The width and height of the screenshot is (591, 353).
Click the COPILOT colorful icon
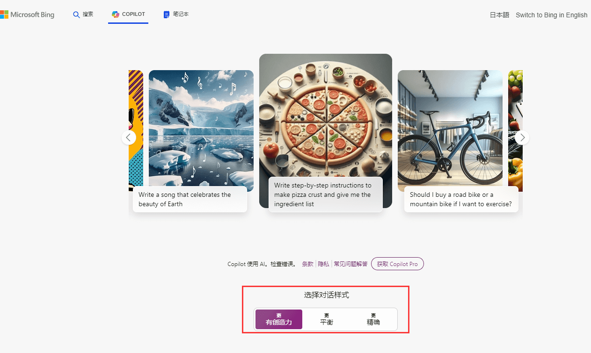point(116,14)
